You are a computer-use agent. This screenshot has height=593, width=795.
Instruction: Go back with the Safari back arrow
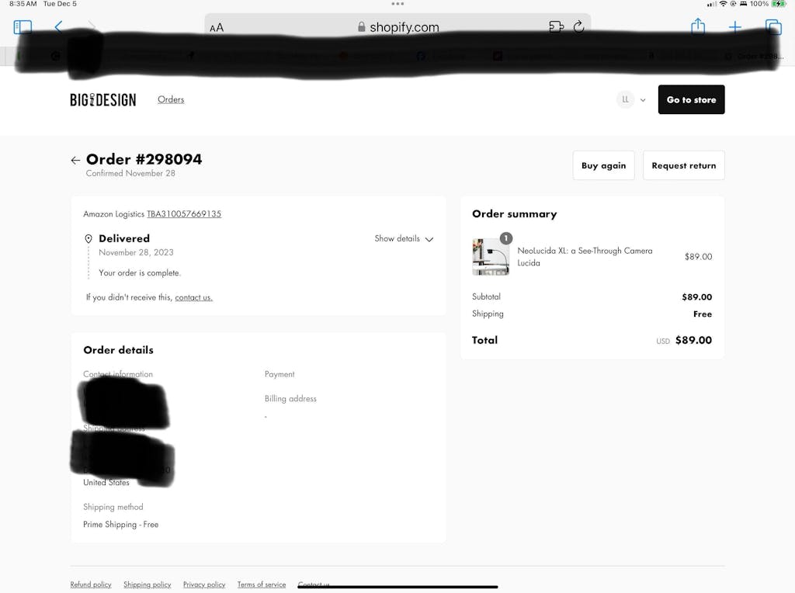click(59, 27)
